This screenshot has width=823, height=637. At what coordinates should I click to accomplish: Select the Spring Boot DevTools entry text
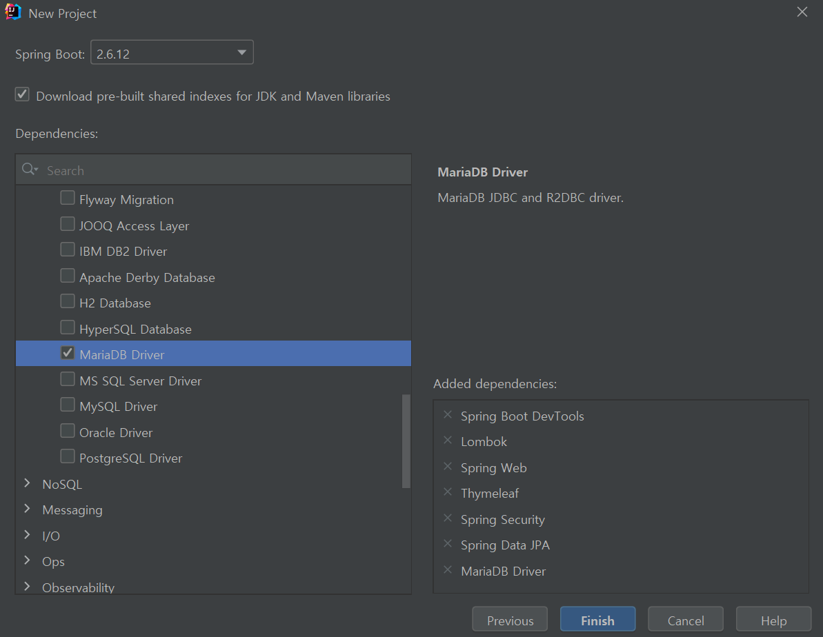click(522, 416)
